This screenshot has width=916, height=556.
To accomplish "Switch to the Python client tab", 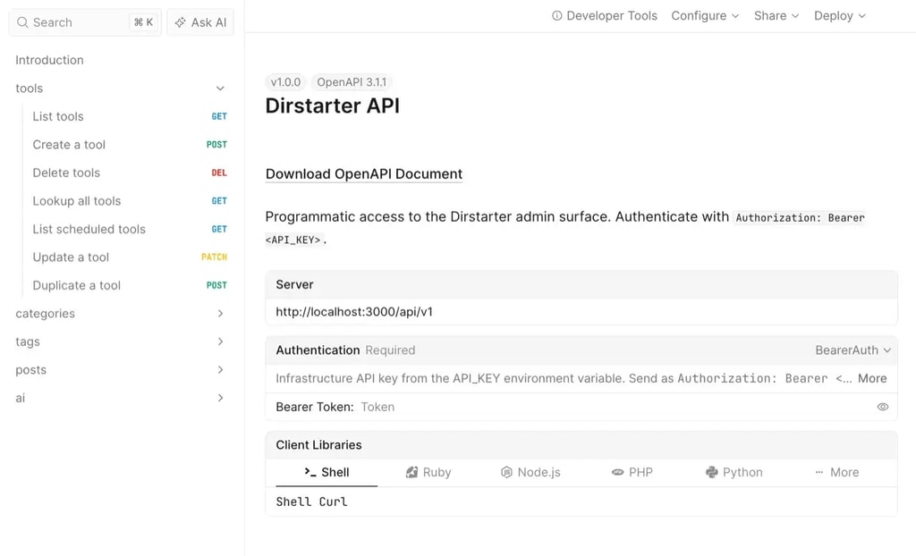I will pos(734,472).
